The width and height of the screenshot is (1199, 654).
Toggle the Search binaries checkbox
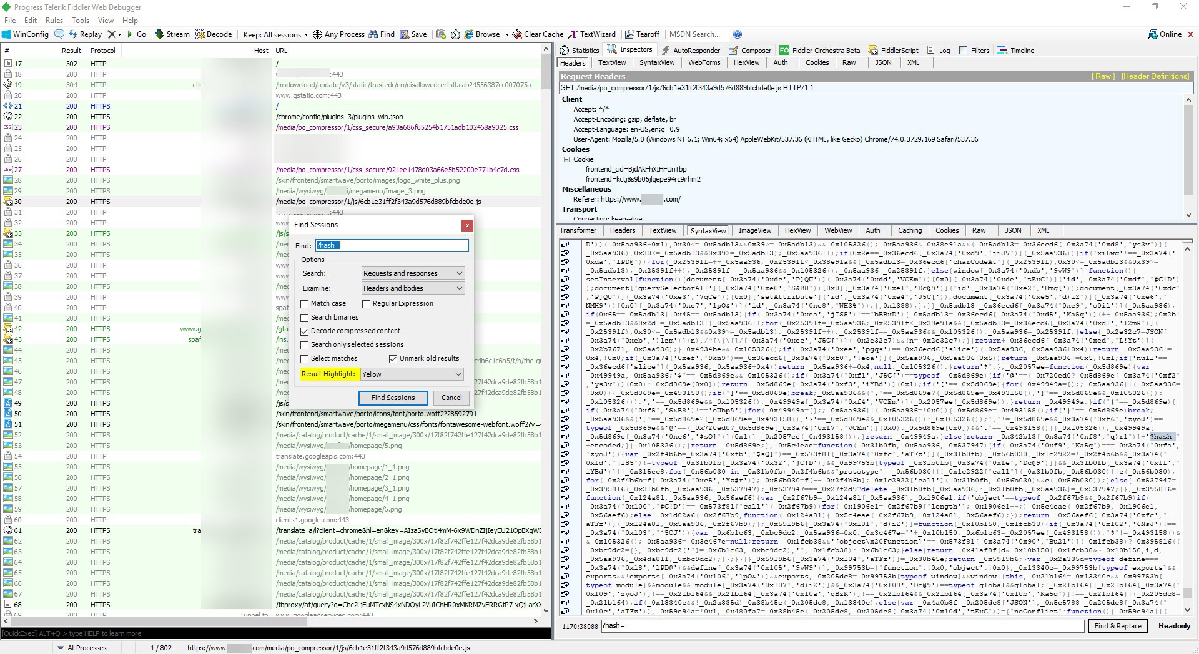point(305,318)
